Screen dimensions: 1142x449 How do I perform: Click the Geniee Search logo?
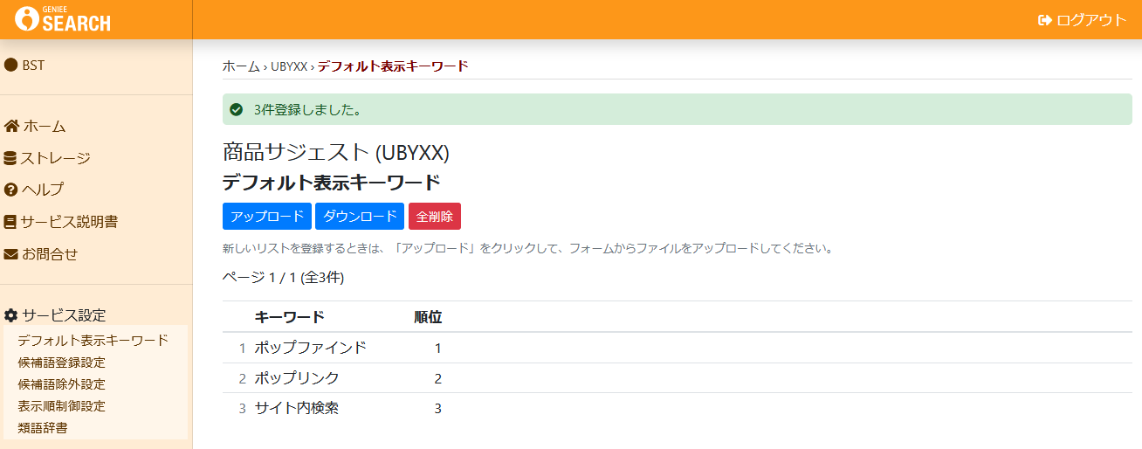tap(63, 18)
